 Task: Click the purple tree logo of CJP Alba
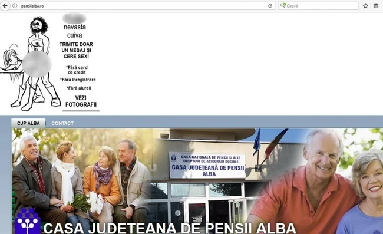[x=27, y=221]
